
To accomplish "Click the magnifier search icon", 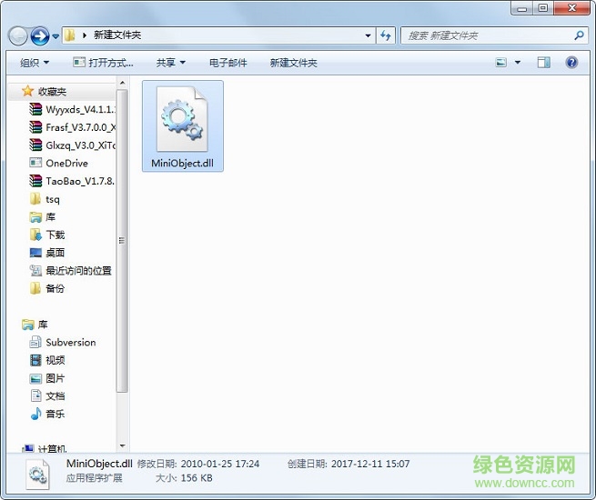I will click(x=579, y=35).
